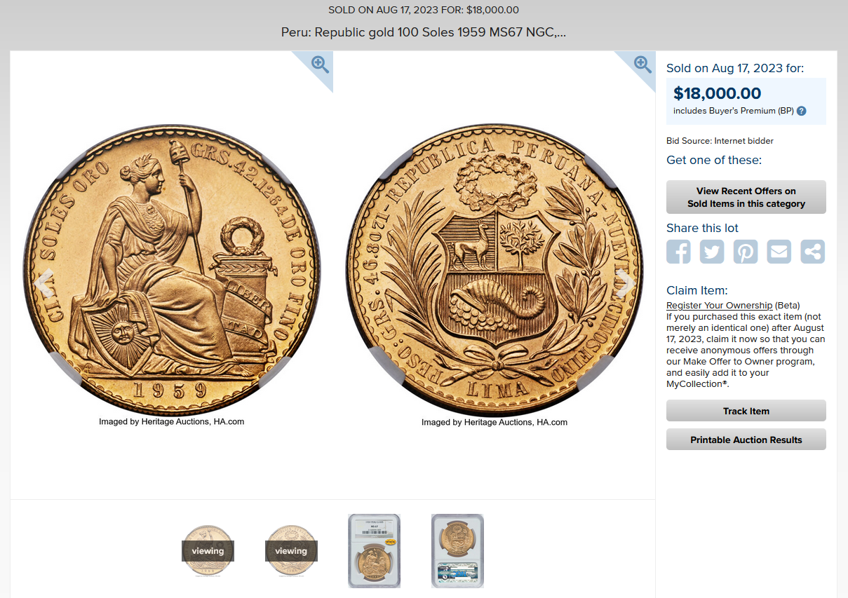
Task: Share this lot on Pinterest
Action: [746, 252]
